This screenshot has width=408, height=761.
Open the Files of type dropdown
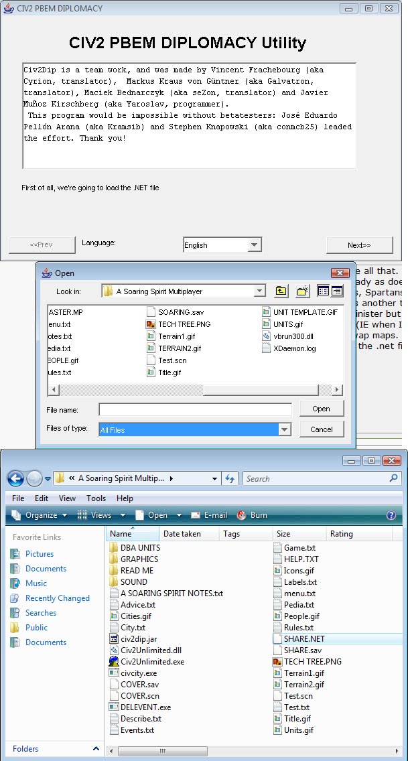(x=285, y=429)
